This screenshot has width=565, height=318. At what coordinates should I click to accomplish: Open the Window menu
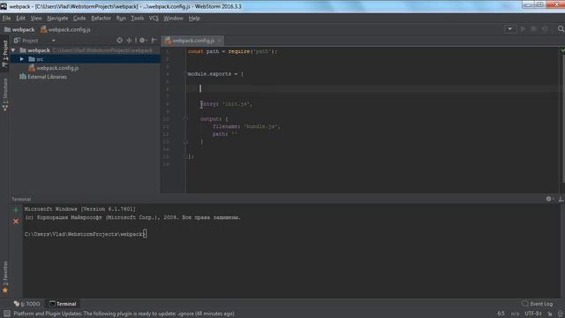pos(173,18)
